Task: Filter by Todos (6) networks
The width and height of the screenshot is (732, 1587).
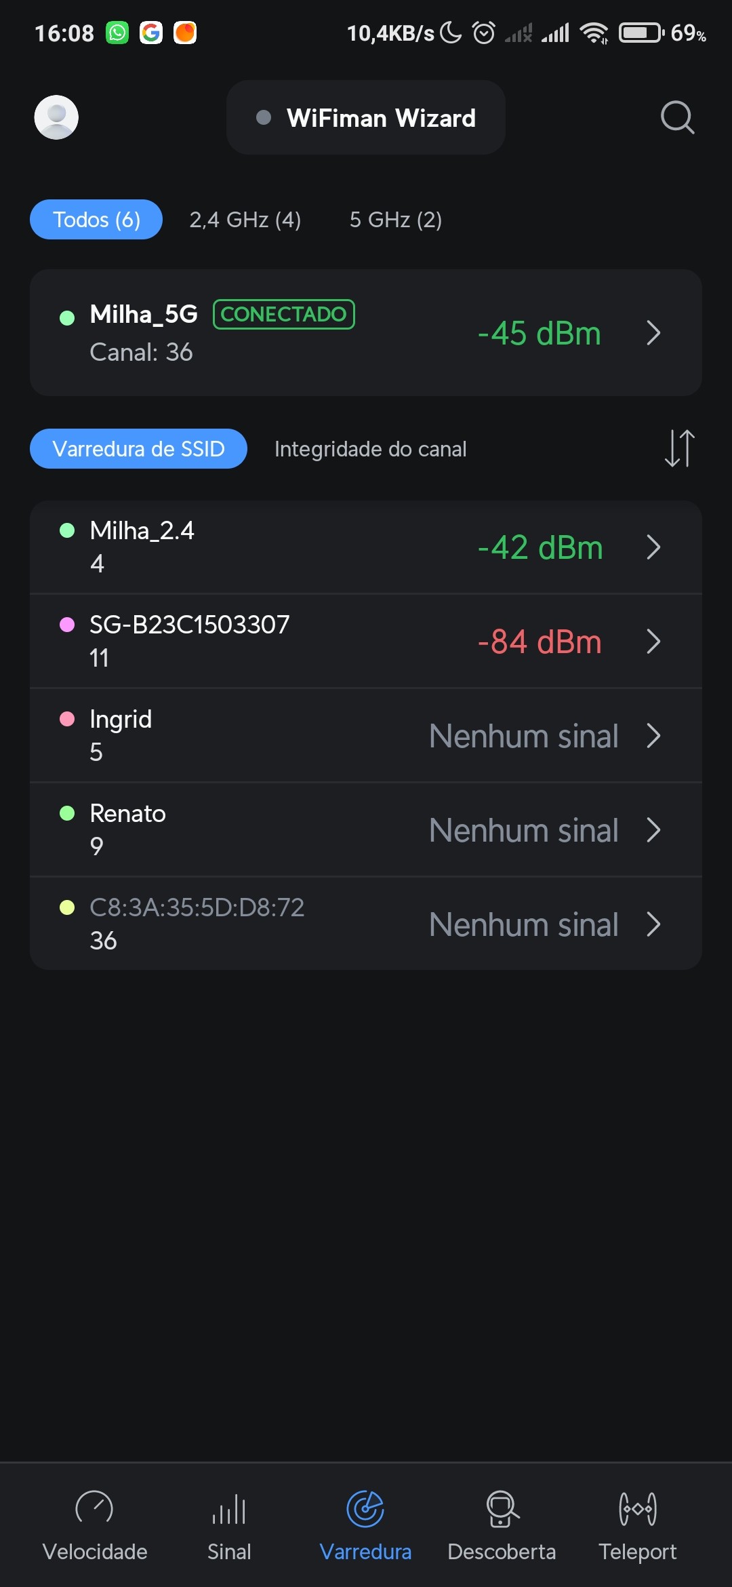Action: point(96,220)
